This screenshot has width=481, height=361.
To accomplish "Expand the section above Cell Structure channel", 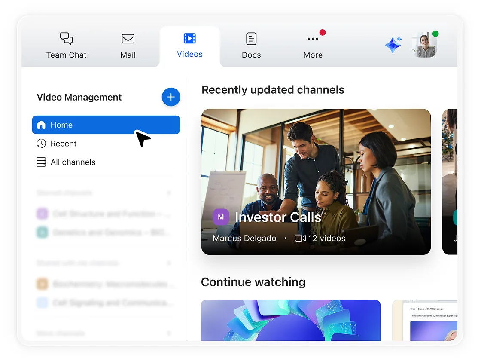I will (169, 193).
